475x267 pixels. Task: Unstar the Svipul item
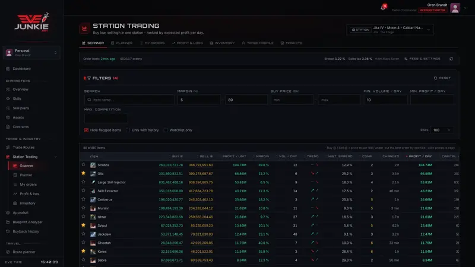[x=83, y=225]
